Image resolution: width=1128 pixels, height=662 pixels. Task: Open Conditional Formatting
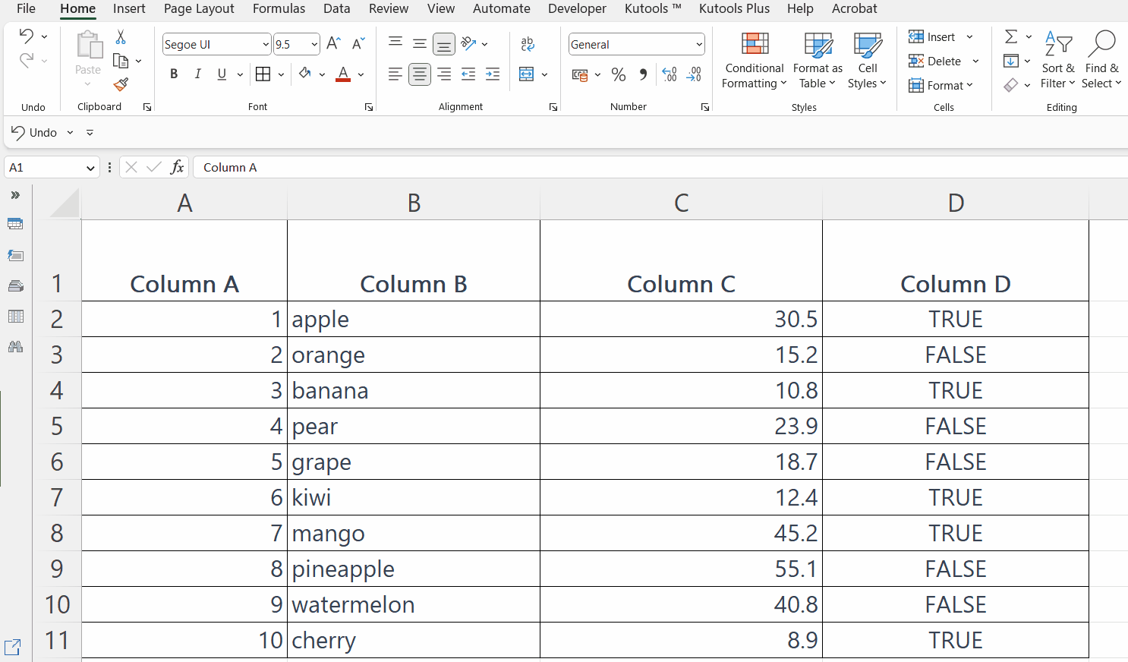(x=754, y=61)
